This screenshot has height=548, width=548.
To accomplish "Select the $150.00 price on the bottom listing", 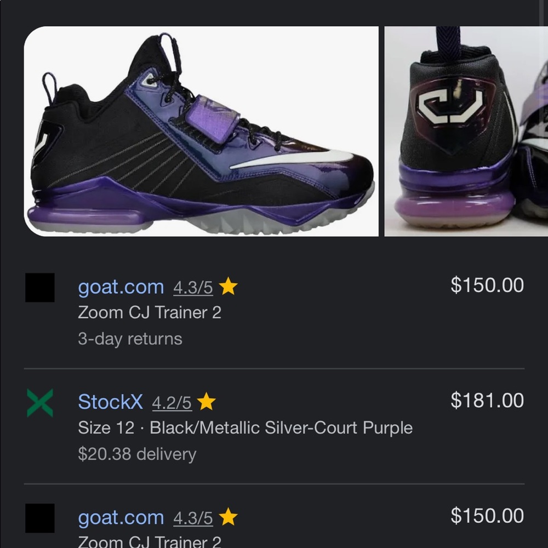I will [487, 516].
